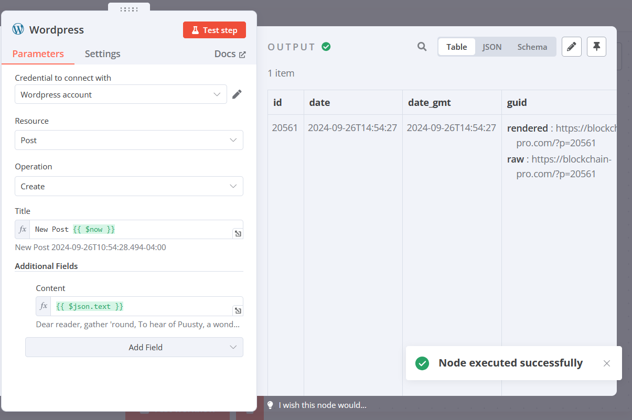
Task: Switch to the Parameters tab
Action: [x=38, y=53]
